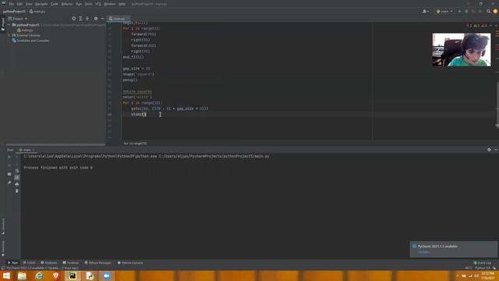Toggle Soft-Wrap in Run console
The image size is (499, 281).
[17, 171]
